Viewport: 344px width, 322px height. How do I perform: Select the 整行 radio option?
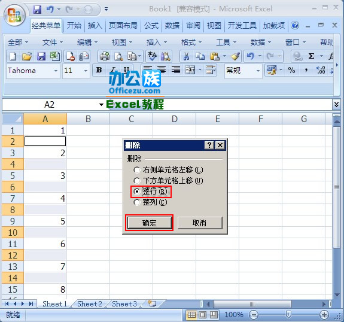(136, 192)
